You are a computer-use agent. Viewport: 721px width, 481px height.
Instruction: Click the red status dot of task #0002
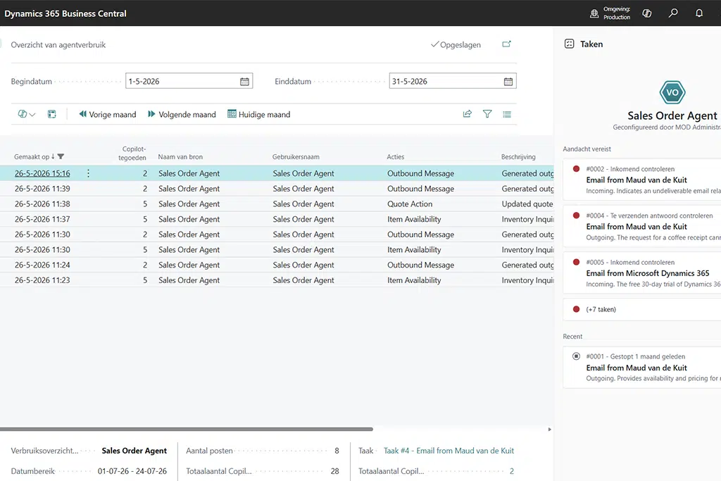click(x=576, y=169)
